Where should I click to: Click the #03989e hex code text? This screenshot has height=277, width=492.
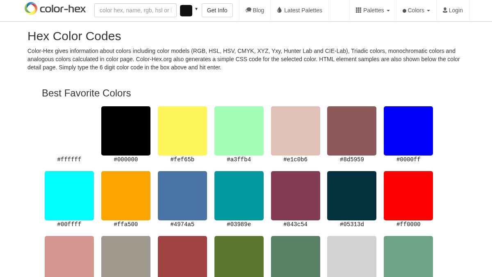tap(239, 224)
